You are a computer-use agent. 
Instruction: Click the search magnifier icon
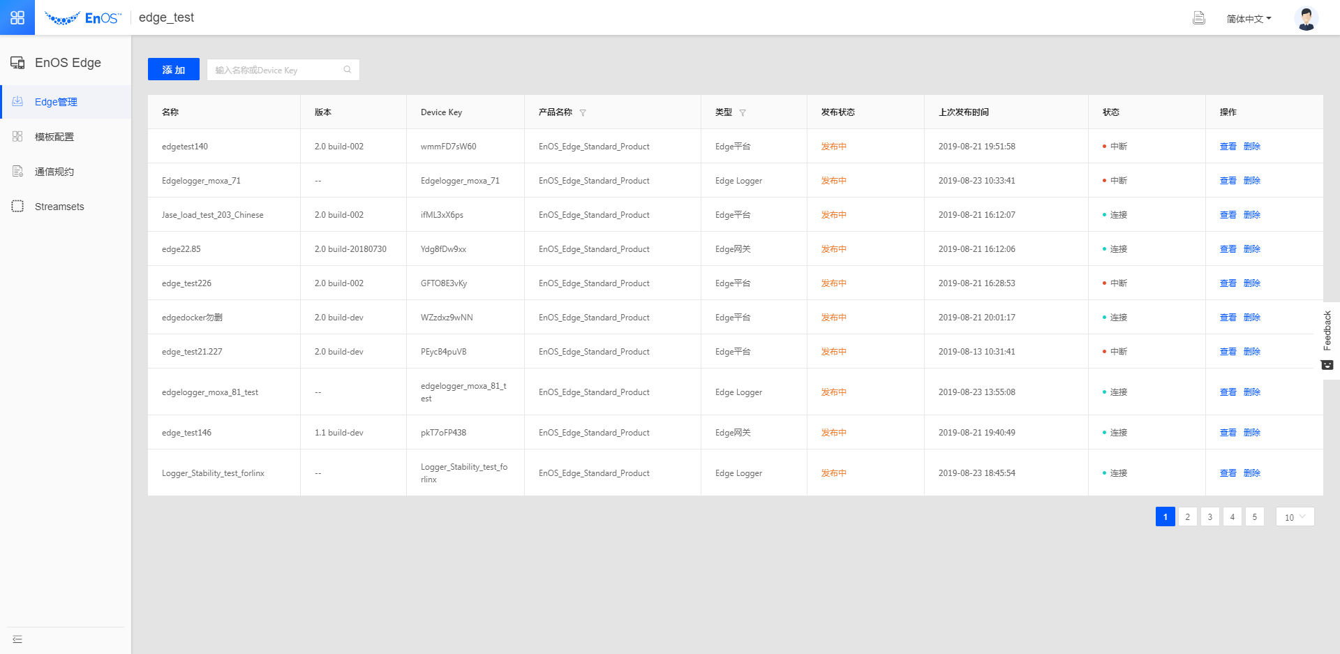point(347,70)
